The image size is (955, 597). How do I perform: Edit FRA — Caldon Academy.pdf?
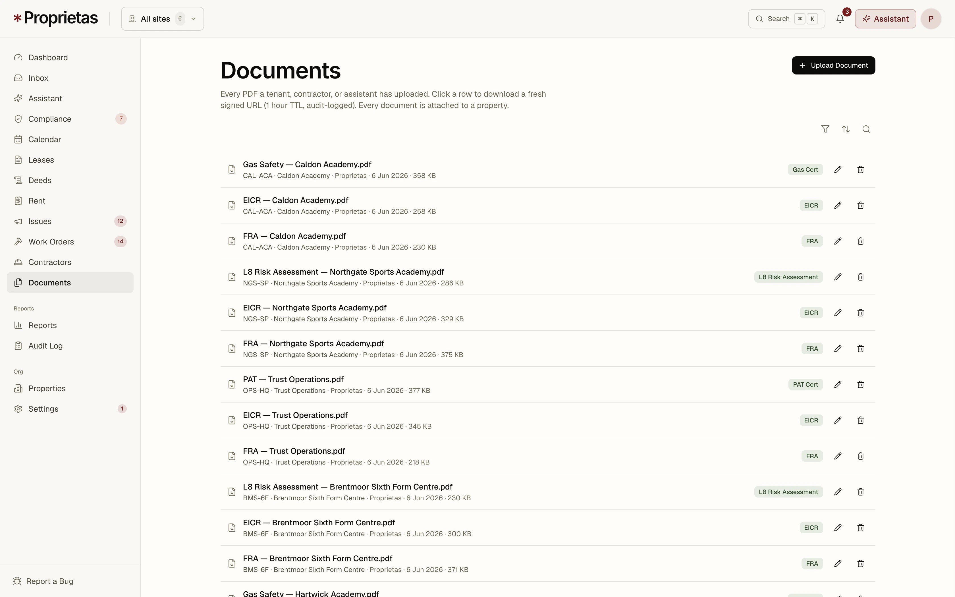(838, 241)
